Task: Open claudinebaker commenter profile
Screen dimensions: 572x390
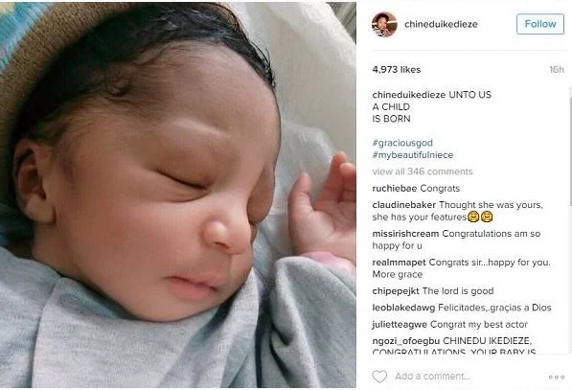Action: 403,205
